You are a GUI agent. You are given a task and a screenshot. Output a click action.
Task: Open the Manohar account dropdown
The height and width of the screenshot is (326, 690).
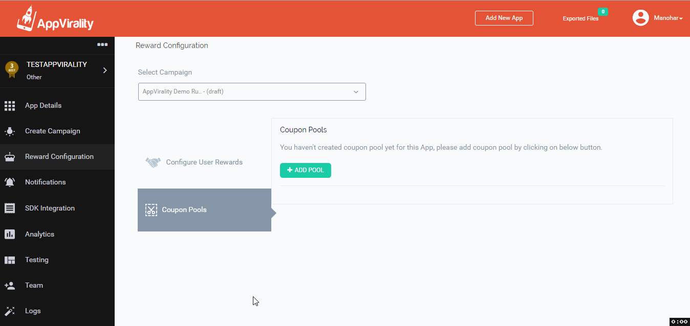(668, 18)
